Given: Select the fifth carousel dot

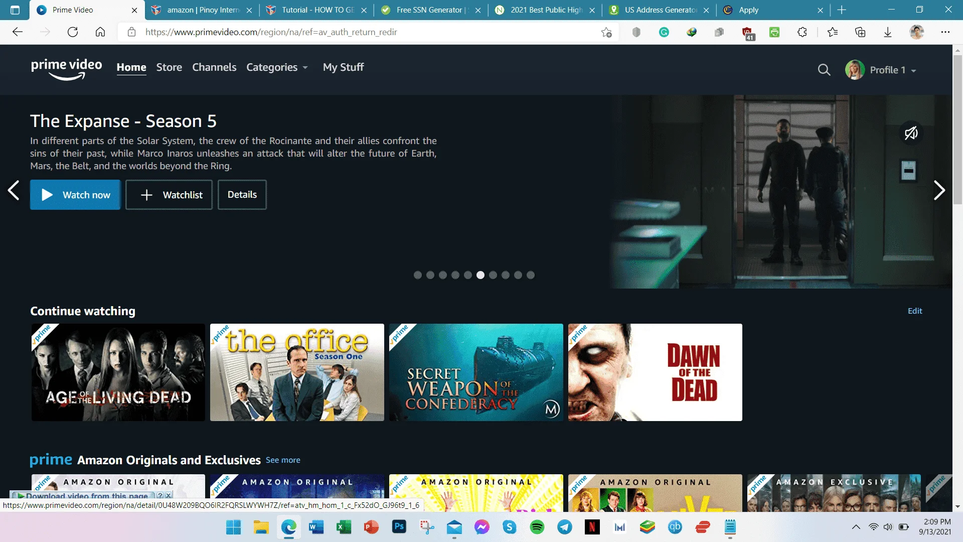Looking at the screenshot, I should pyautogui.click(x=468, y=275).
